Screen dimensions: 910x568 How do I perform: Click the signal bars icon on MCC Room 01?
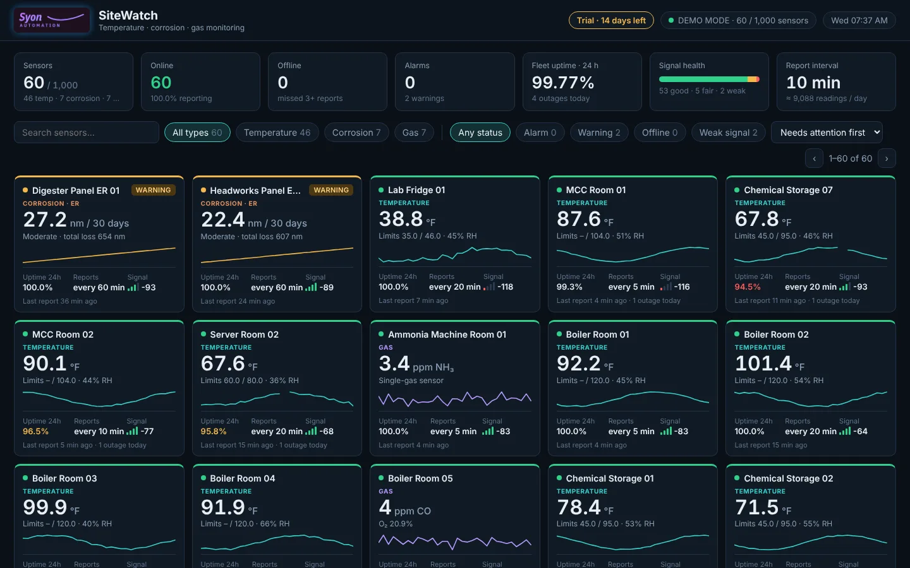pos(665,287)
